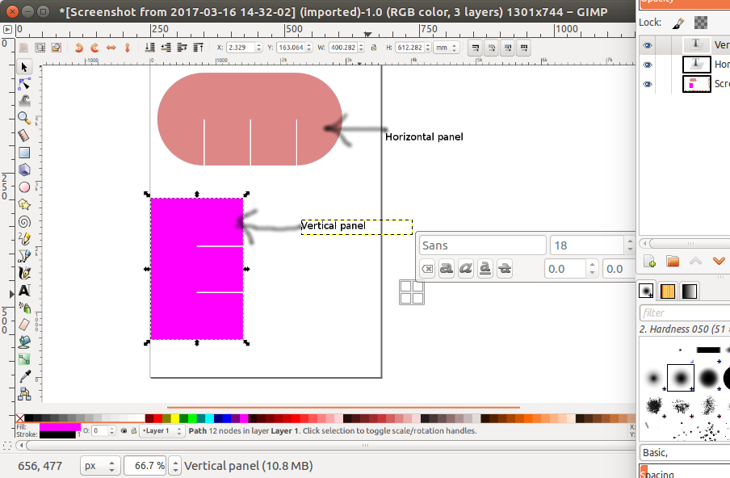This screenshot has height=478, width=730.
Task: Click the magenta Fill color swatch
Action: click(x=60, y=427)
